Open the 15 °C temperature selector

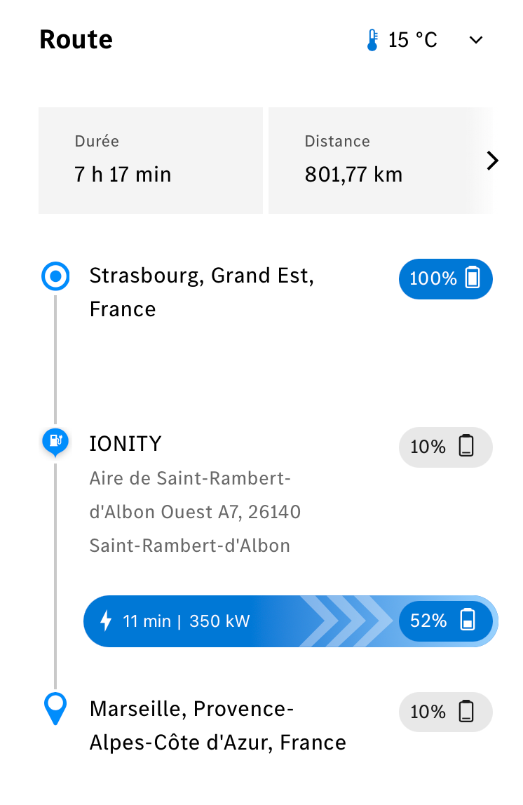point(412,40)
